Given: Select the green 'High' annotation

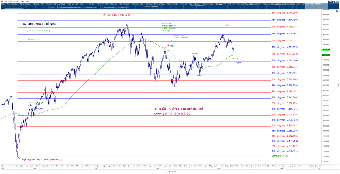Looking at the screenshot, I should pyautogui.click(x=171, y=46).
